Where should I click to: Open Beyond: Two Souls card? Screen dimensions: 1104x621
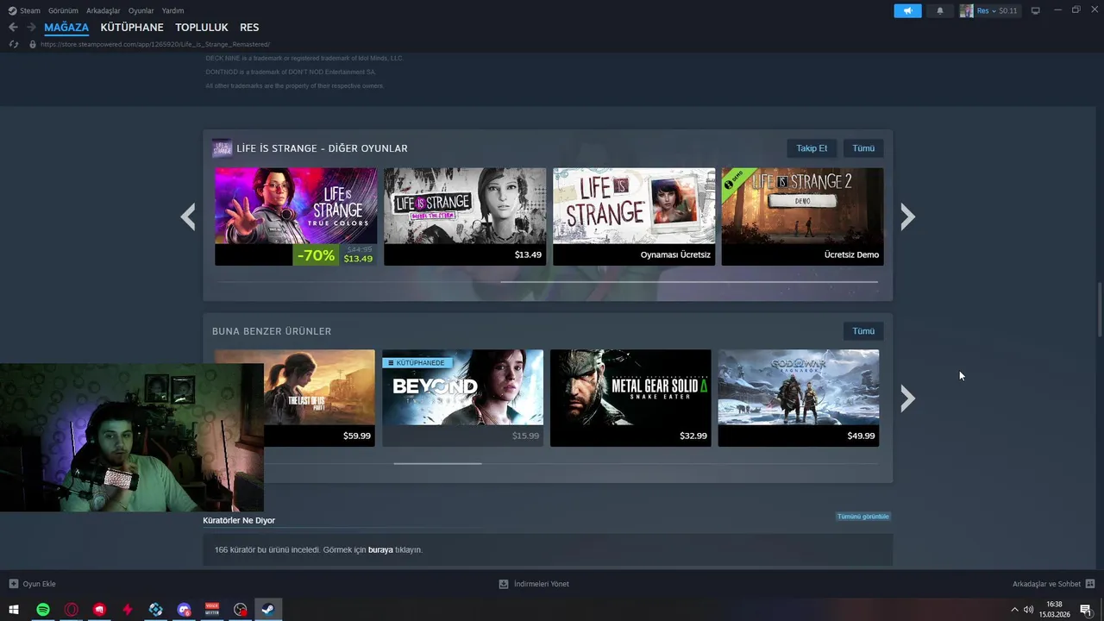tap(463, 398)
